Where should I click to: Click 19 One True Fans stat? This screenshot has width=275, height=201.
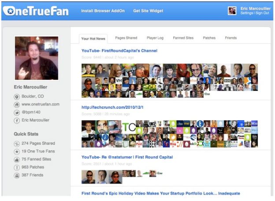[38, 151]
